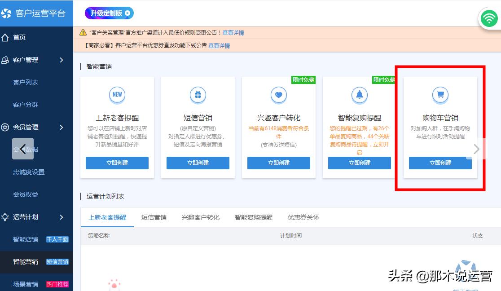Click the green wifi icon at top right
Screen dimensions: 501x291
(489, 19)
